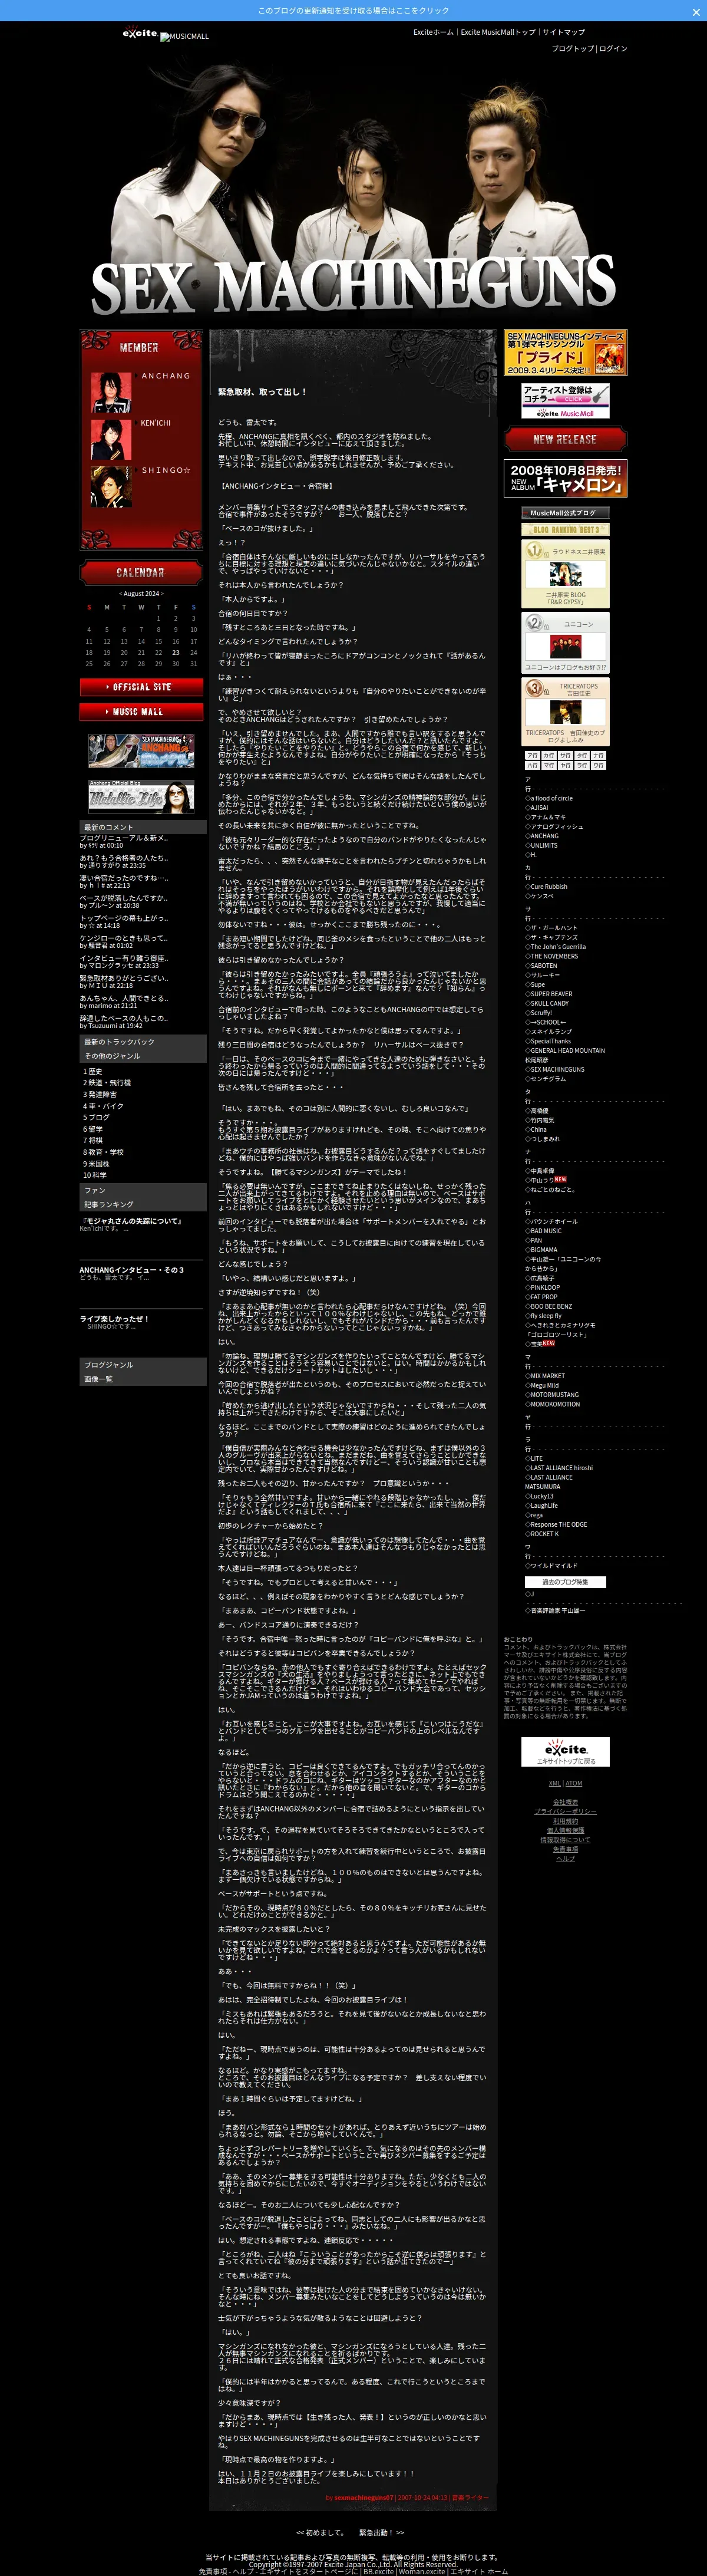Image resolution: width=707 pixels, height=2576 pixels.
Task: Select August 23 in the calendar
Action: (176, 652)
